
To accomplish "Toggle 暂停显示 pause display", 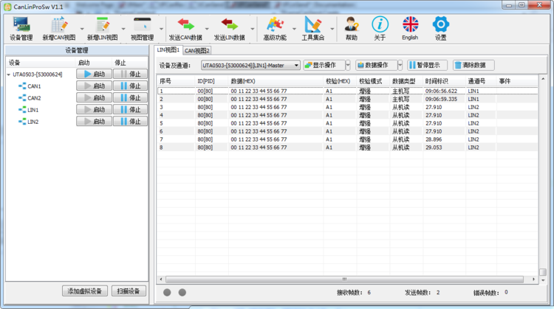I will pos(427,65).
